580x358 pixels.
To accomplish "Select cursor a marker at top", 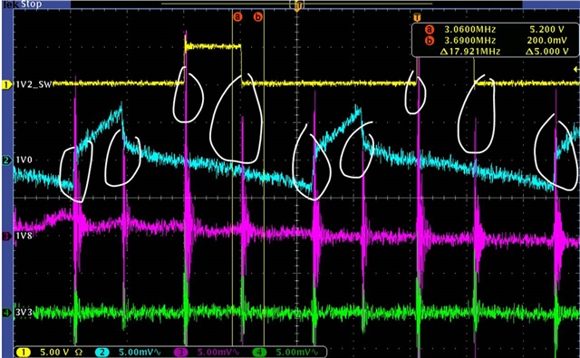I will pos(237,16).
